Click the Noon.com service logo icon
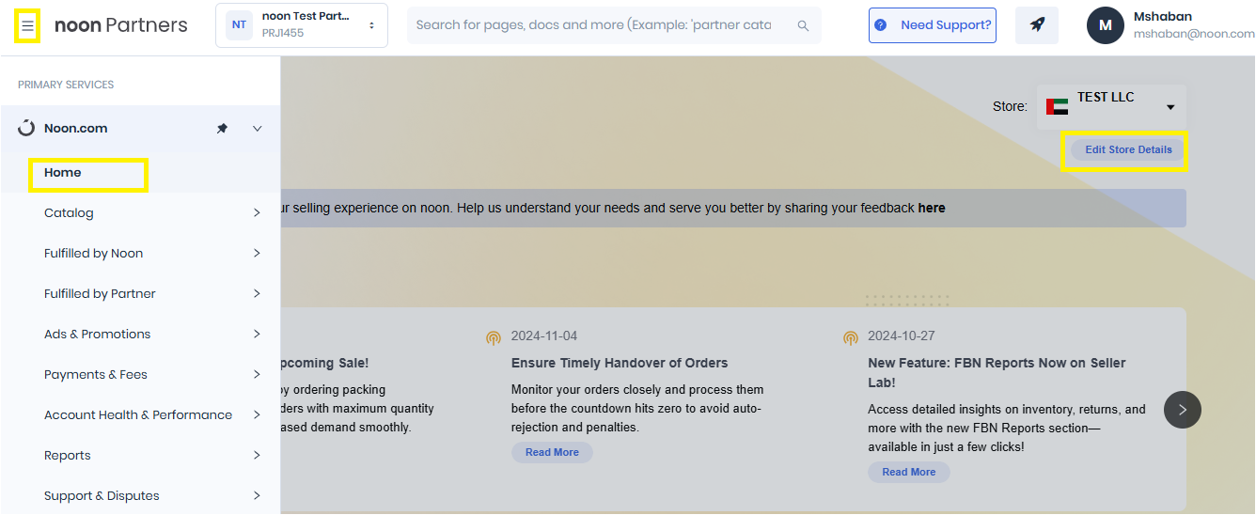Screen dimensions: 1256x515 coord(26,129)
